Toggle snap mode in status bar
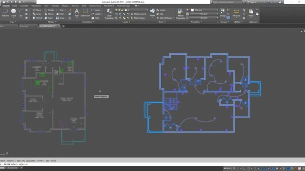This screenshot has height=171, width=305. tap(237, 168)
